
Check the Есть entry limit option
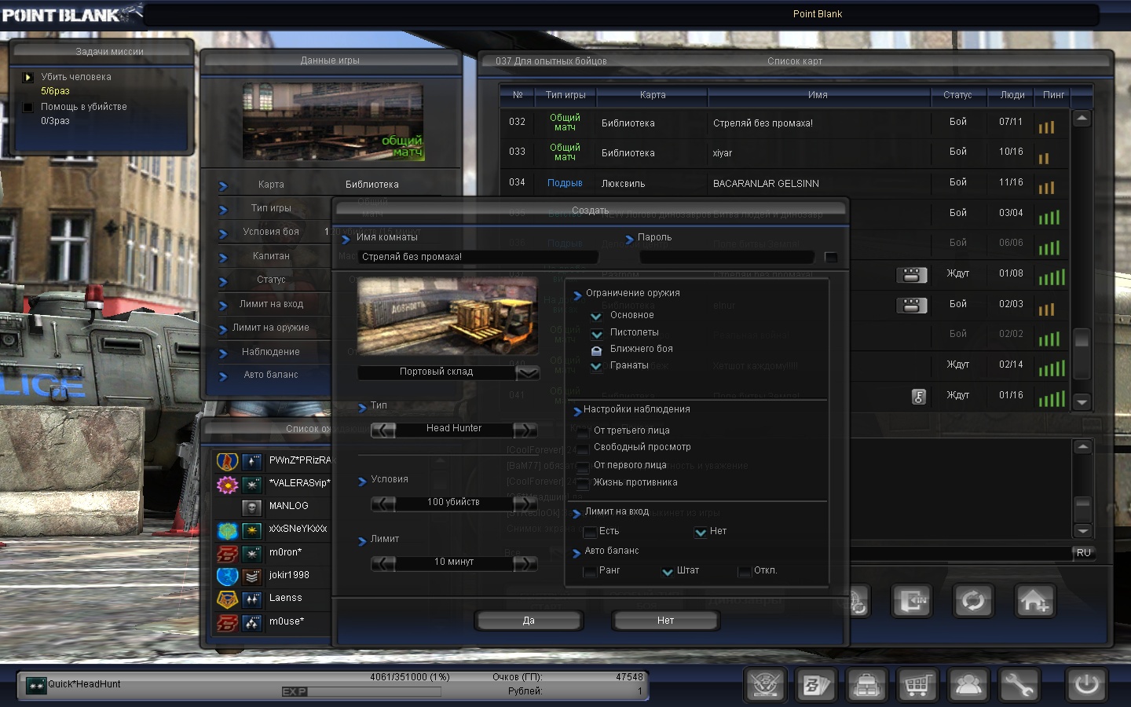point(590,532)
